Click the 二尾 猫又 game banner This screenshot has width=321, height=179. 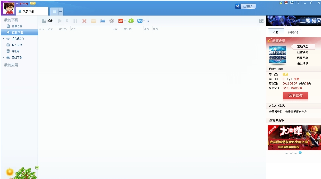click(293, 21)
